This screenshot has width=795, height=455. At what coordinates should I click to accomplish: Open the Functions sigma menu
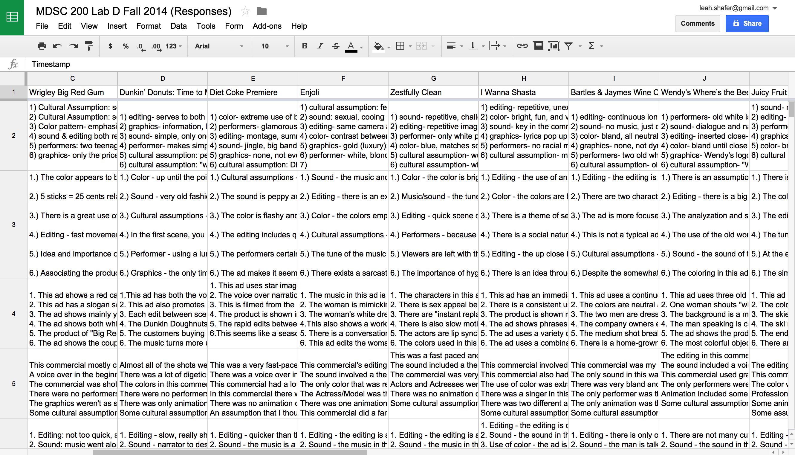click(595, 46)
